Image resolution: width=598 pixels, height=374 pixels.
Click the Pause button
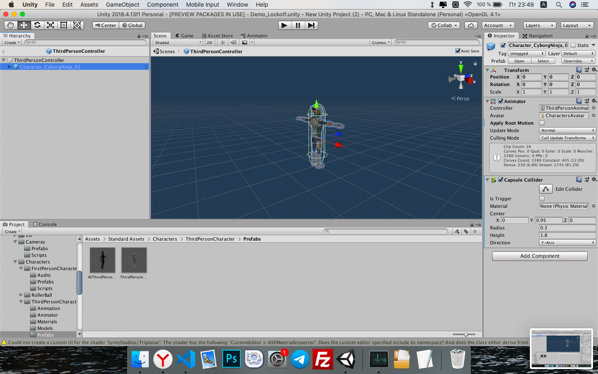(298, 25)
